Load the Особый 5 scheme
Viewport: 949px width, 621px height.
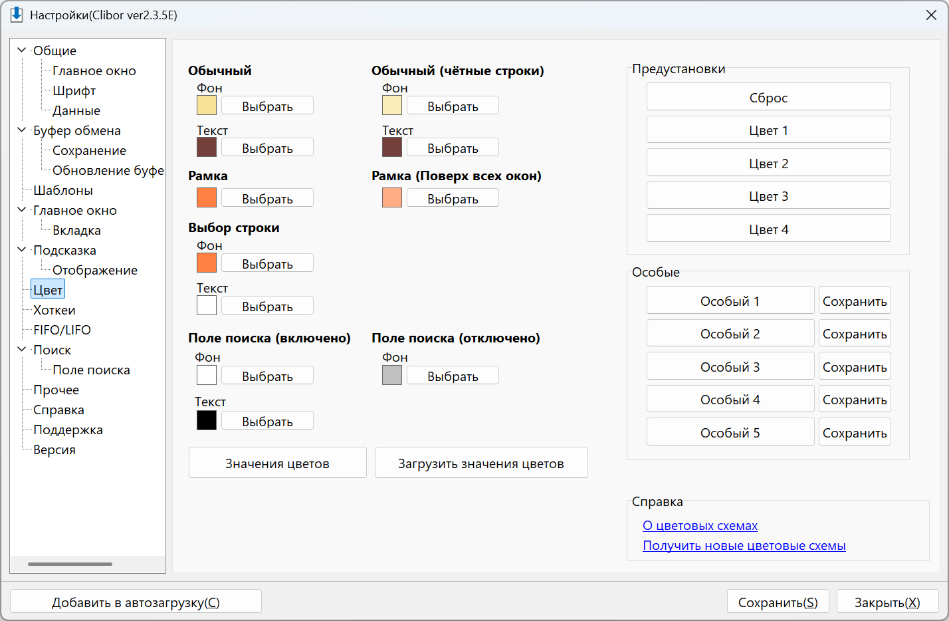coord(730,432)
